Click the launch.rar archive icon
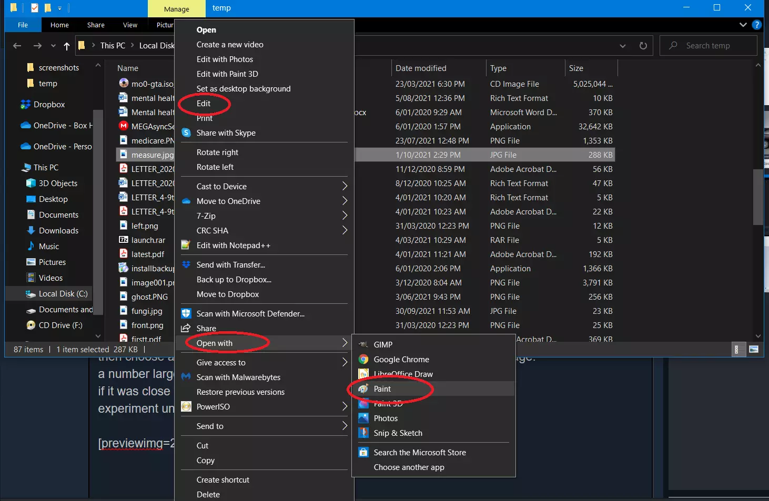Viewport: 769px width, 501px height. pyautogui.click(x=124, y=240)
